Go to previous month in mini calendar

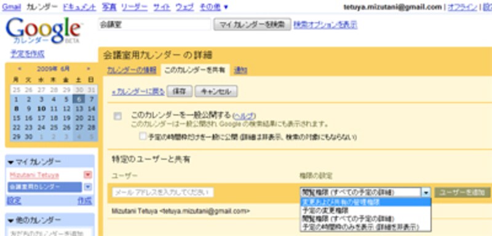point(20,69)
